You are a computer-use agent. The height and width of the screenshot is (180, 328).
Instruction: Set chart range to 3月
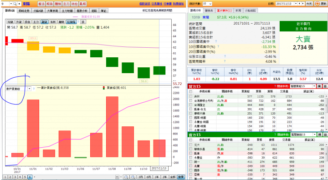(141, 177)
